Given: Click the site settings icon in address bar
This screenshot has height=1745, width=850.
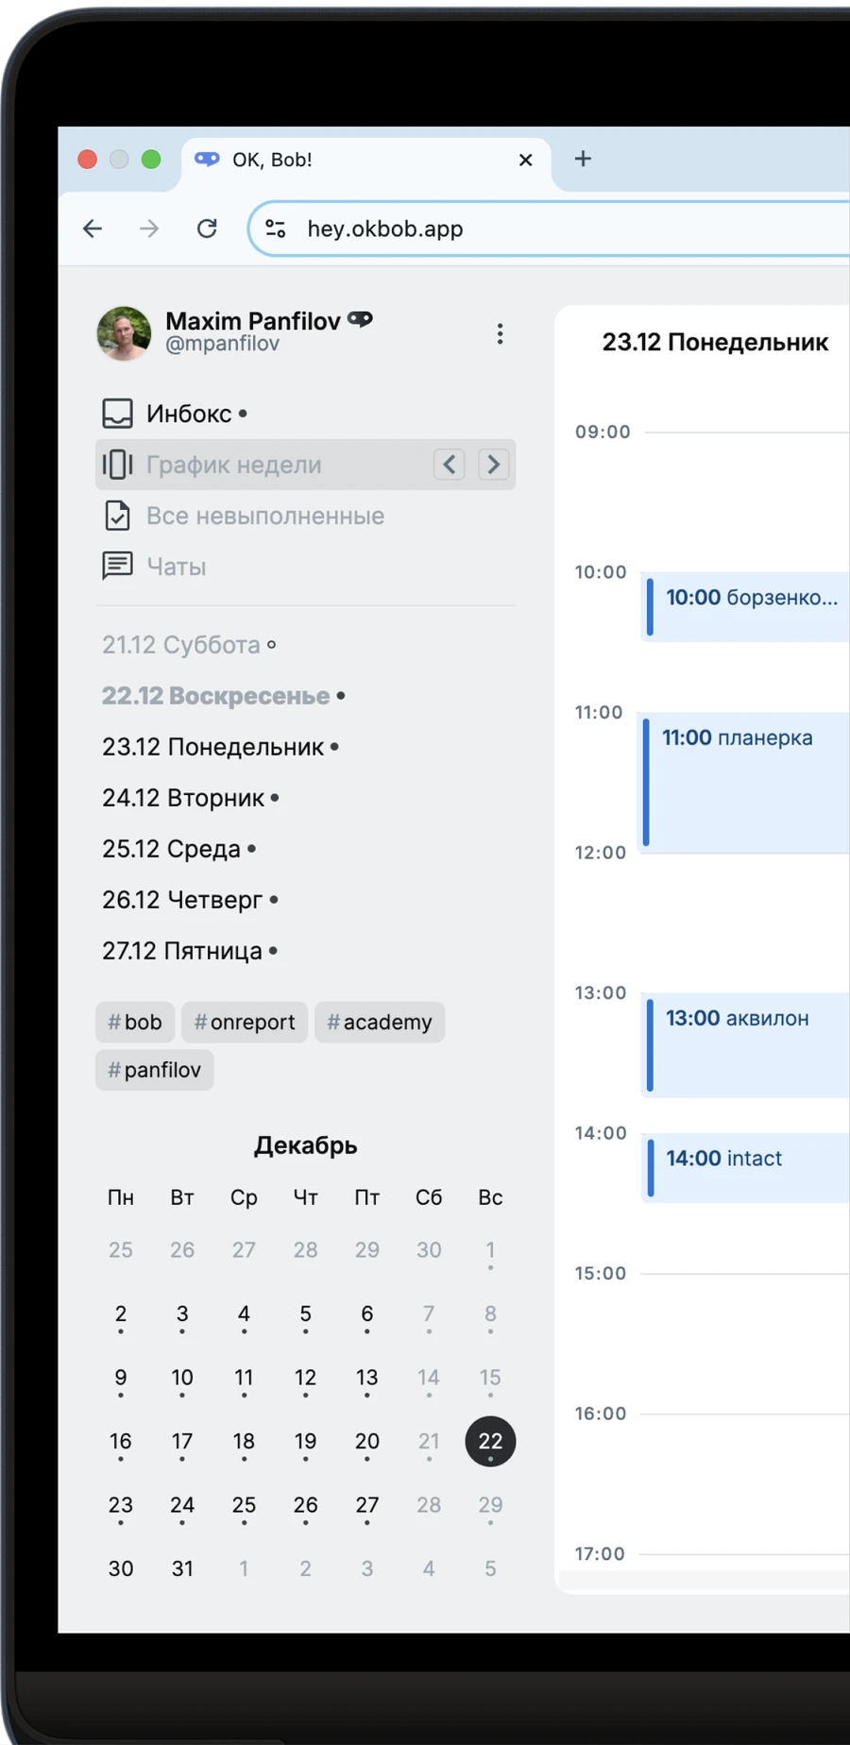Looking at the screenshot, I should click(x=275, y=229).
